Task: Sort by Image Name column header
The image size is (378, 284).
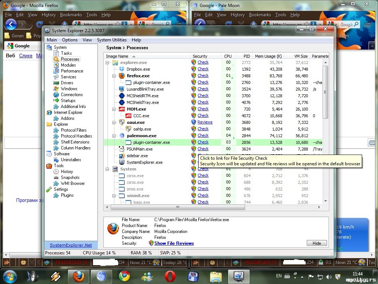Action: coord(147,56)
